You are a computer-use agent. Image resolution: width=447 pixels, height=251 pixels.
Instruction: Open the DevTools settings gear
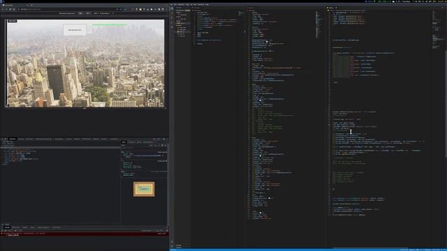[x=163, y=139]
